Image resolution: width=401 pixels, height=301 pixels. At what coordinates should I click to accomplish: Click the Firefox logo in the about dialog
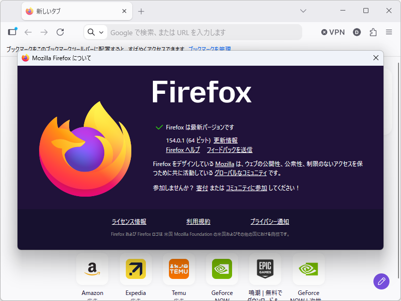tap(85, 149)
